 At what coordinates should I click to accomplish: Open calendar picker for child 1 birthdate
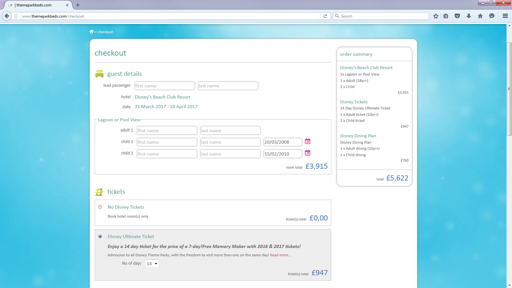coord(308,141)
